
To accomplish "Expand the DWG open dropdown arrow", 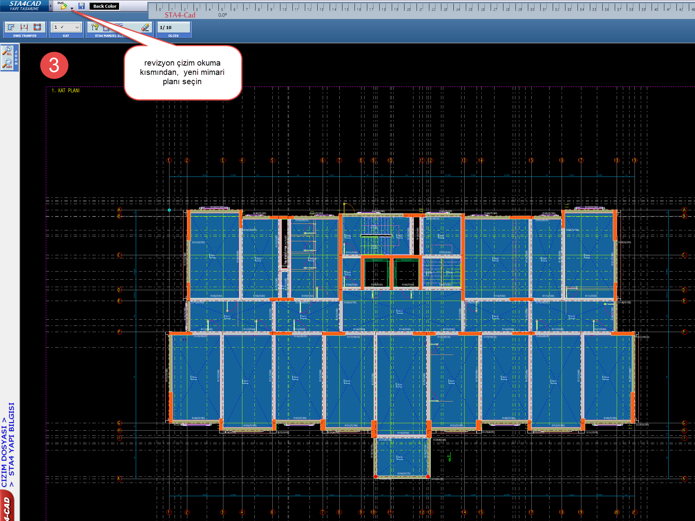I will click(x=72, y=8).
